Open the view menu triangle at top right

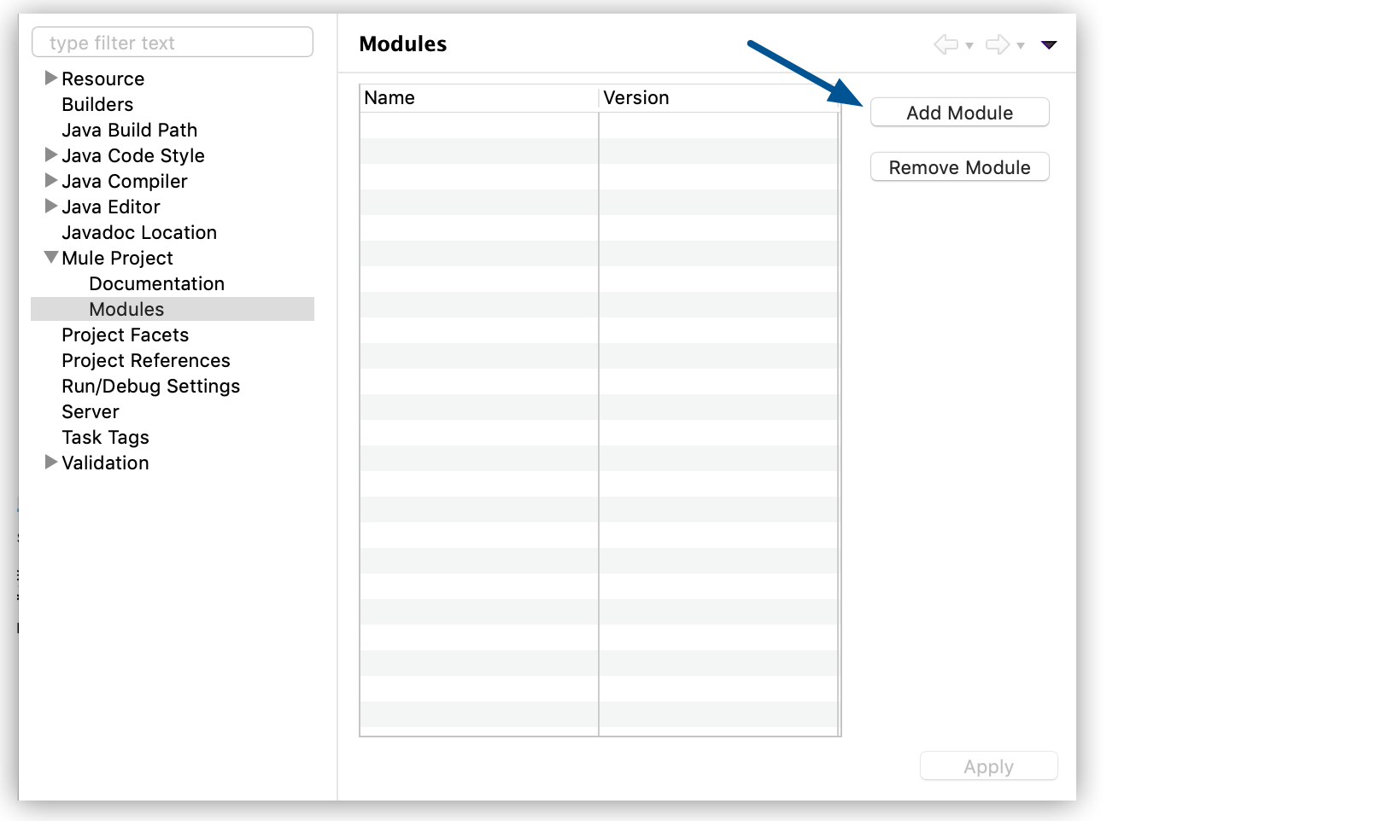coord(1049,44)
